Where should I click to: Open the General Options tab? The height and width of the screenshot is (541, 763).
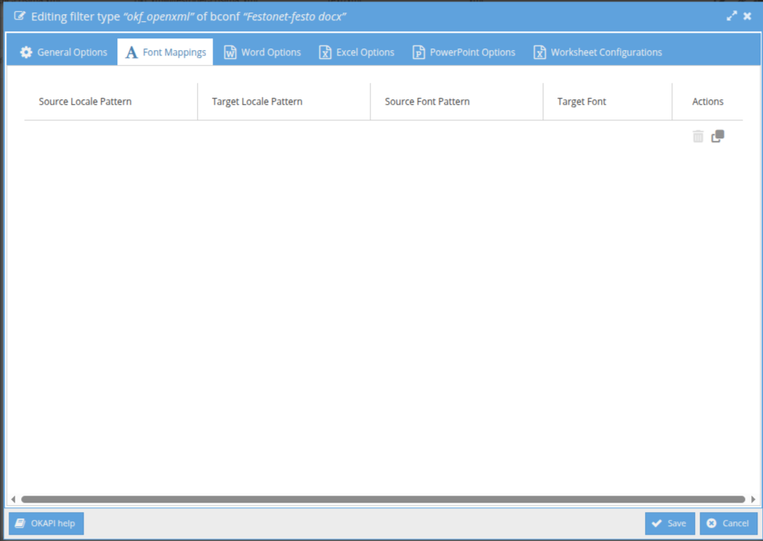63,52
